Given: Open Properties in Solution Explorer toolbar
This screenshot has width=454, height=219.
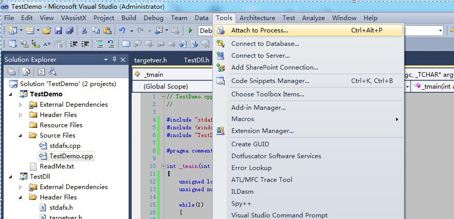Looking at the screenshot, I should [11, 71].
